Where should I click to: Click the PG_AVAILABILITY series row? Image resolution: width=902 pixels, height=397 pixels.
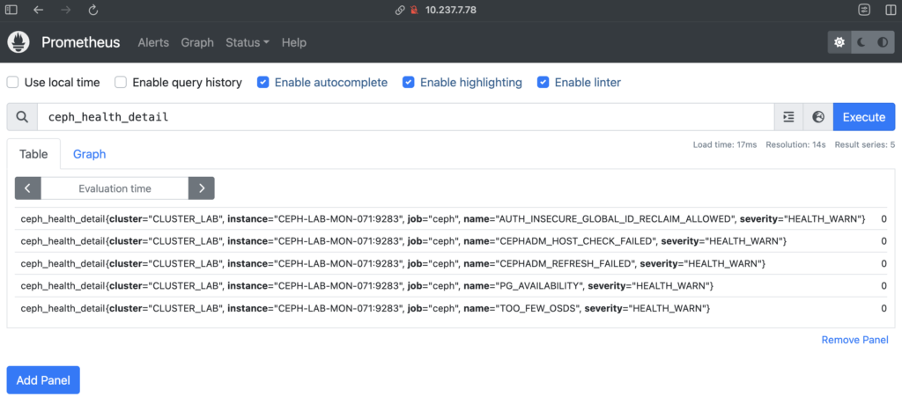coord(450,286)
